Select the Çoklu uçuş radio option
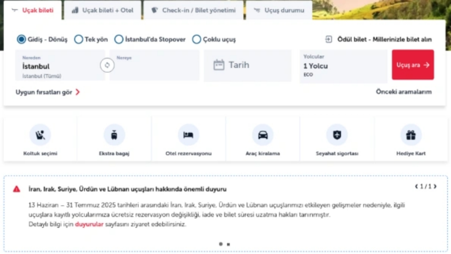 197,39
